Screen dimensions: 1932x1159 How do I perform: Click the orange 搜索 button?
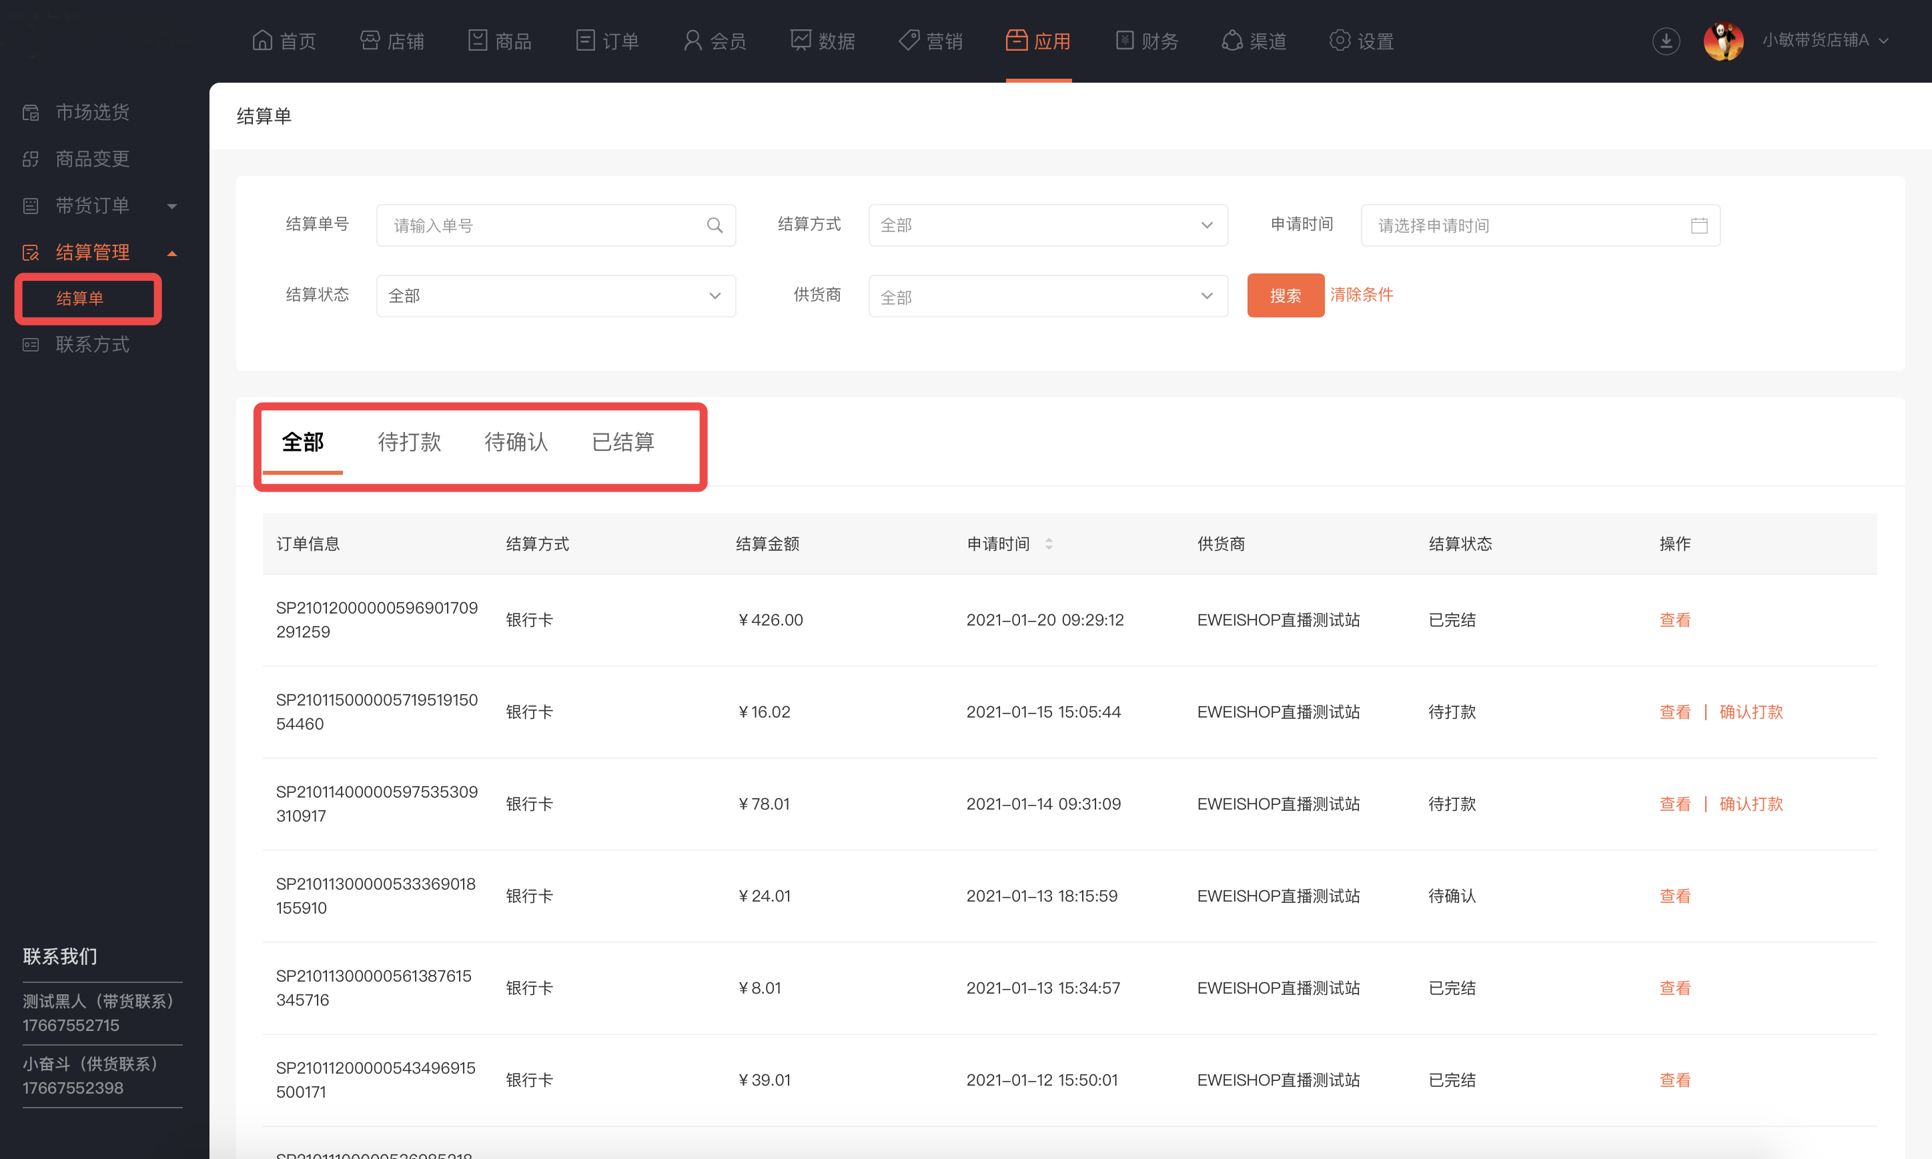coord(1284,296)
